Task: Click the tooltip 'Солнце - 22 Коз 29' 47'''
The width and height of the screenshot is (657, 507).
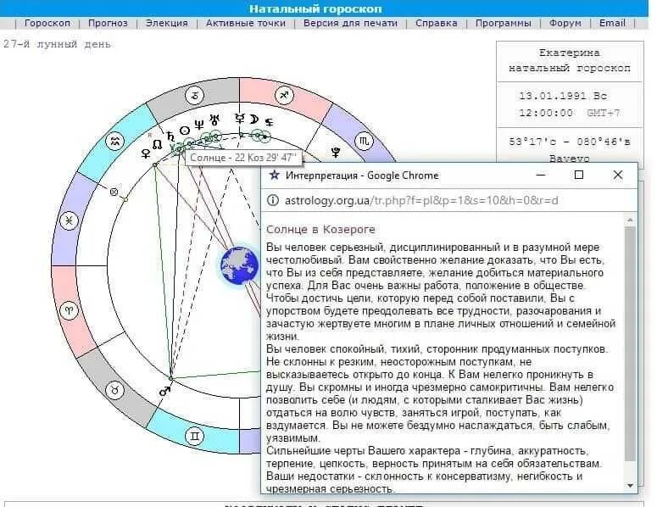Action: pos(243,158)
